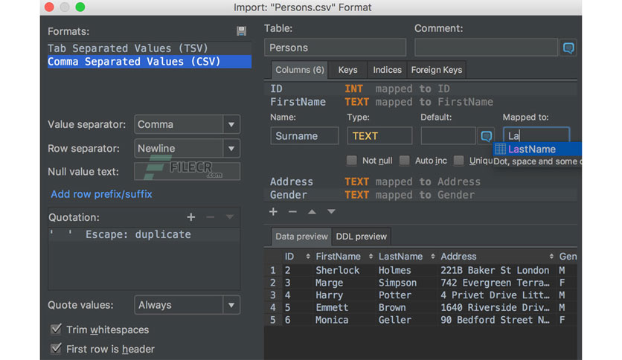The width and height of the screenshot is (622, 360).
Task: Click the column Name field Surname
Action: 304,136
